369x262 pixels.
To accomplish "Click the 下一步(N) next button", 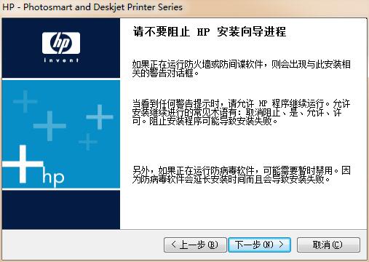I will click(259, 245).
